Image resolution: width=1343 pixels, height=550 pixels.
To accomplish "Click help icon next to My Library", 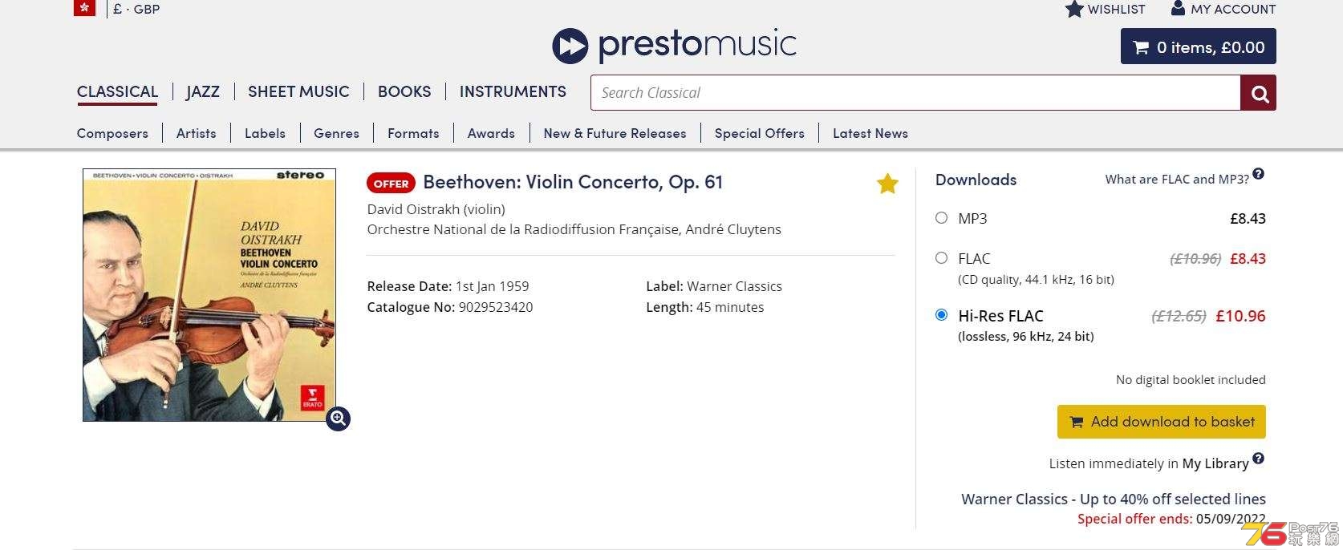I will coord(1258,459).
